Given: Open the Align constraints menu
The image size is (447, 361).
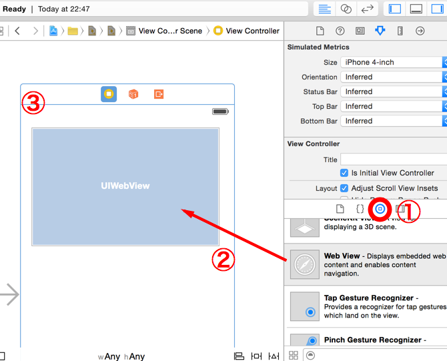Looking at the screenshot, I should pyautogui.click(x=239, y=356).
